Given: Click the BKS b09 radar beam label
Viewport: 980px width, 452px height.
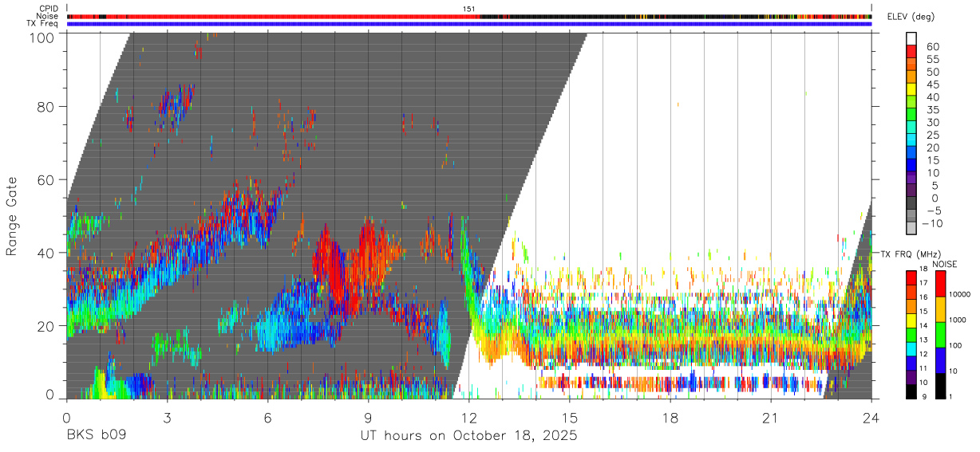Looking at the screenshot, I should (x=96, y=435).
